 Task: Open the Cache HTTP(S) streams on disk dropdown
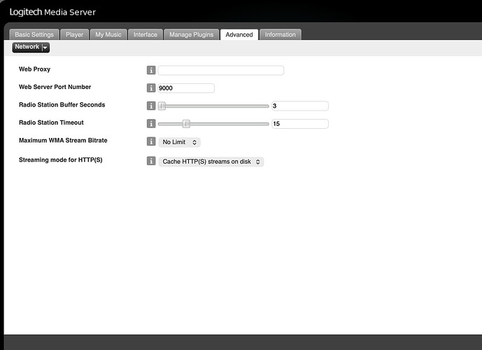pyautogui.click(x=211, y=162)
